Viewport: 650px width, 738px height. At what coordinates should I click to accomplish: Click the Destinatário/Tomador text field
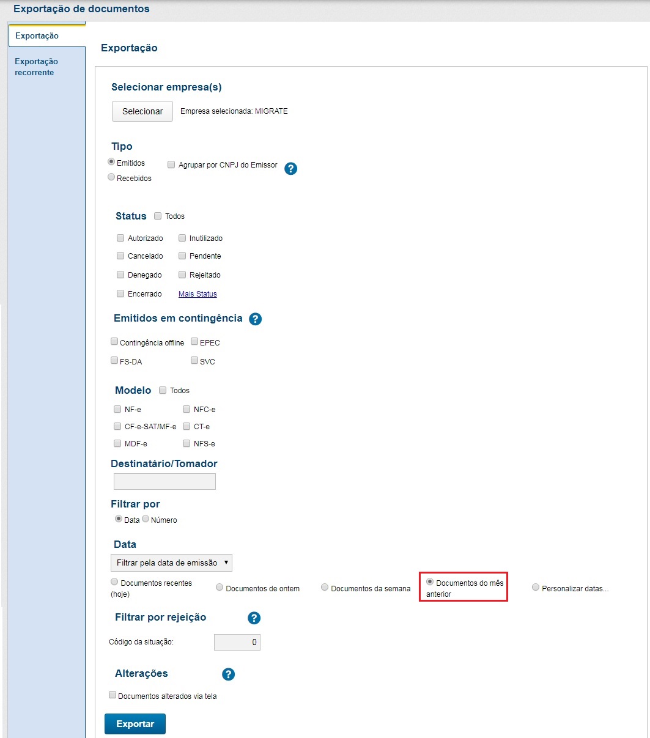click(x=164, y=482)
